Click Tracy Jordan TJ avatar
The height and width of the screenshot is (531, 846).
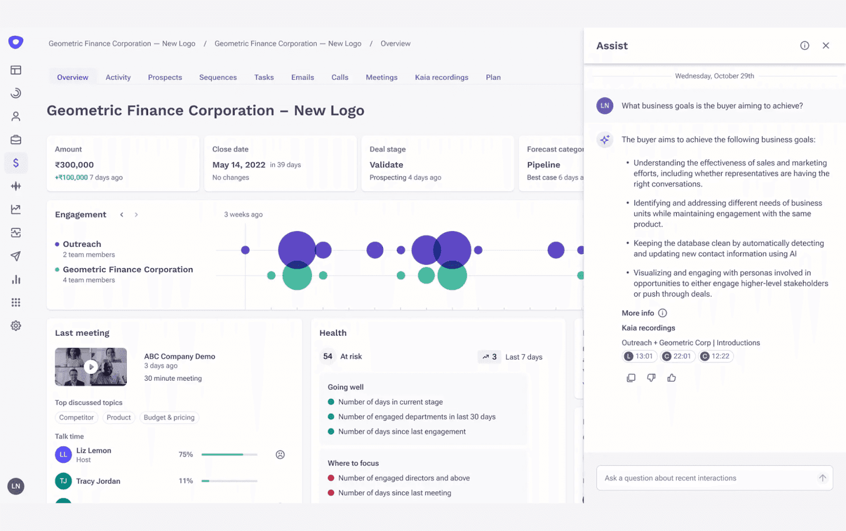63,481
